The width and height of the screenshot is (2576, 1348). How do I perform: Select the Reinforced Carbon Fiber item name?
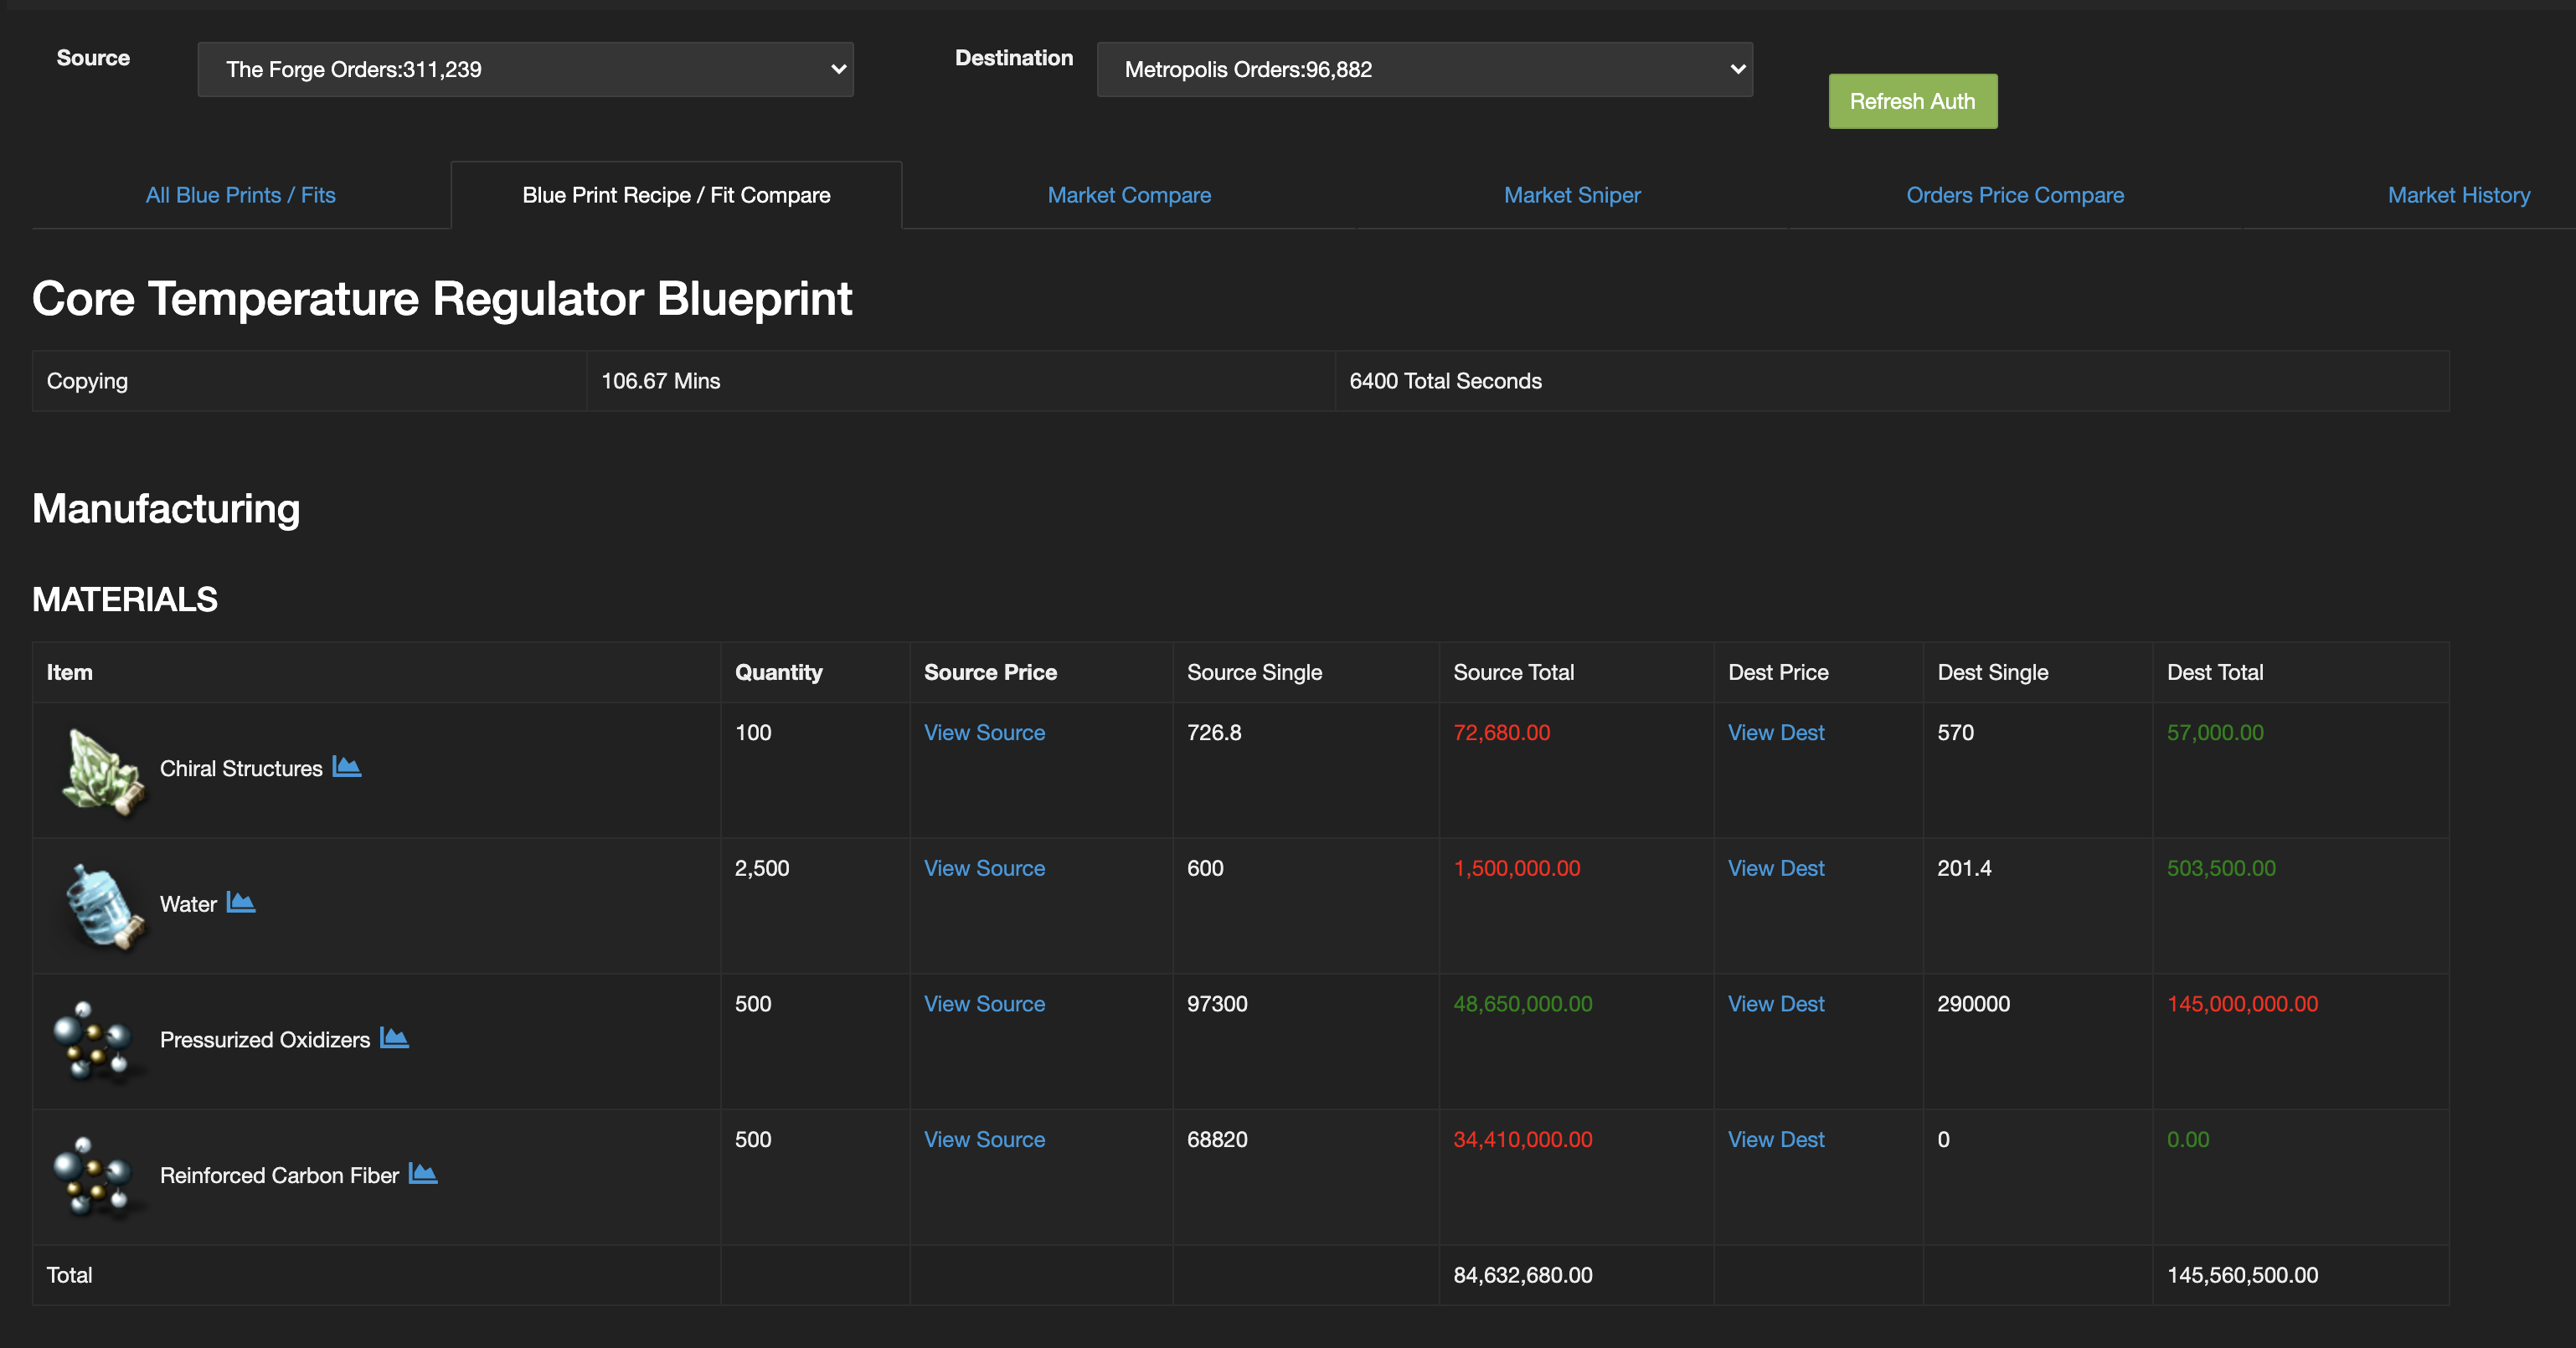click(279, 1175)
